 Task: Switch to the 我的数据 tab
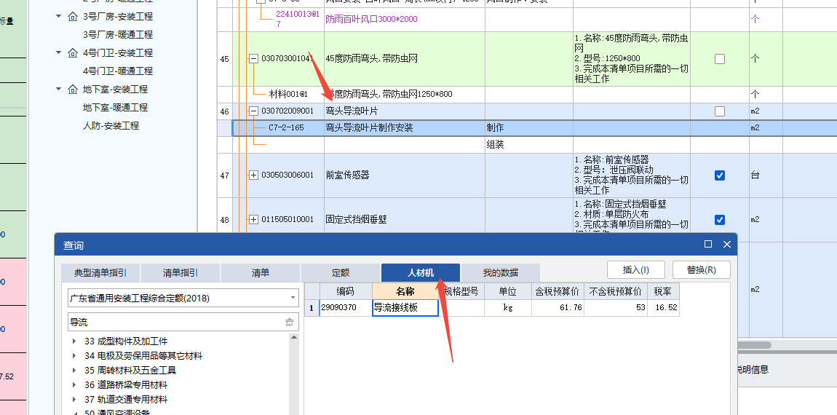[501, 273]
